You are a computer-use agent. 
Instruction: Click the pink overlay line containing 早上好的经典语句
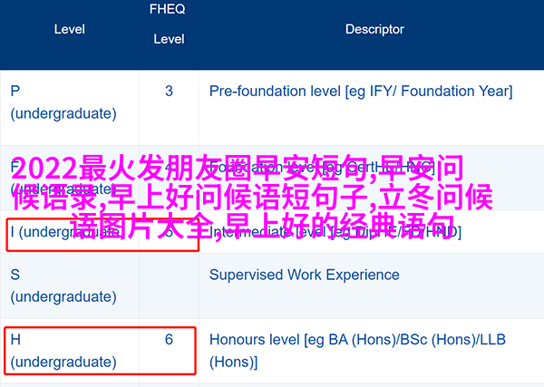(263, 226)
